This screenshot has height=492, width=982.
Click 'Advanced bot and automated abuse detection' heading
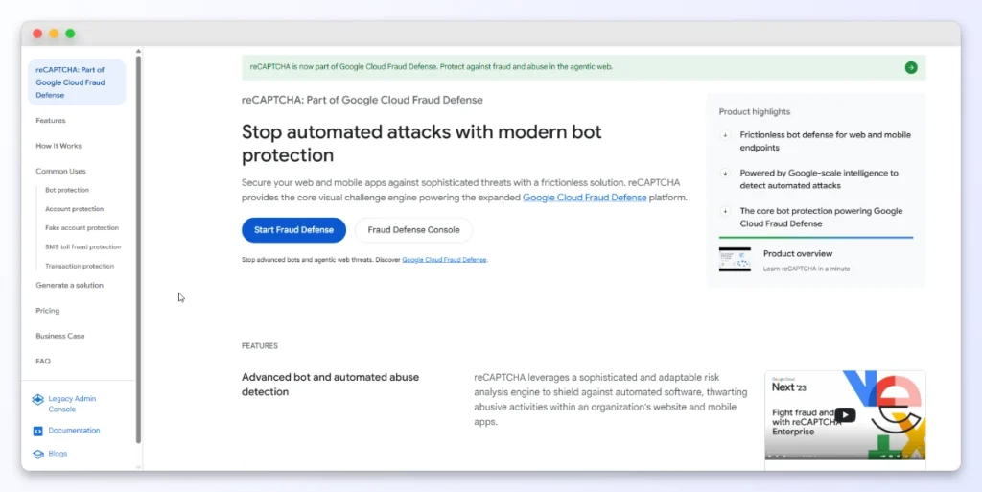point(330,385)
